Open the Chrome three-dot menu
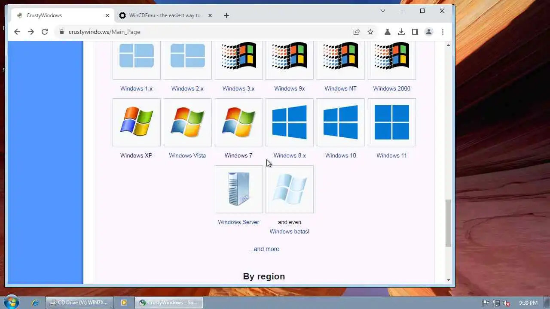 coord(443,32)
